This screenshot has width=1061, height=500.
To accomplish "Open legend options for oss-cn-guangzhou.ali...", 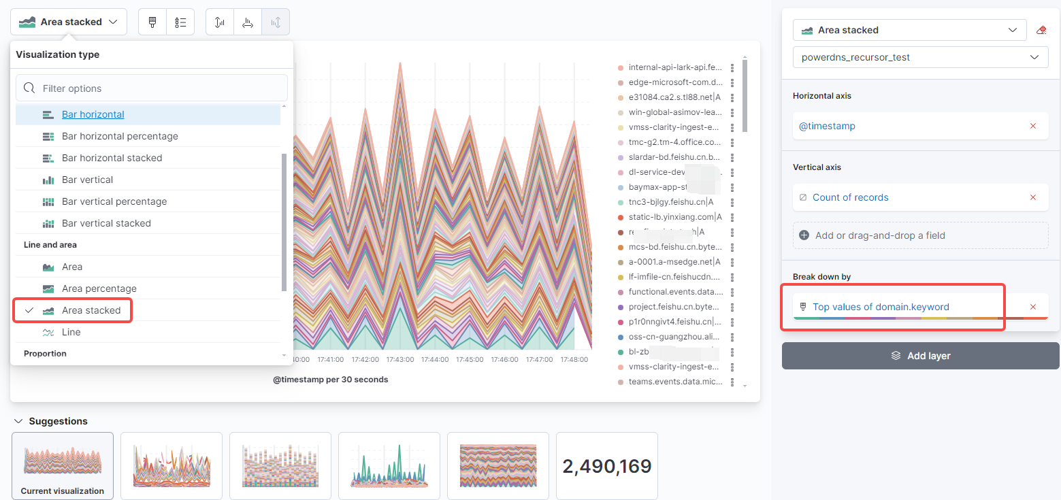I will point(732,337).
